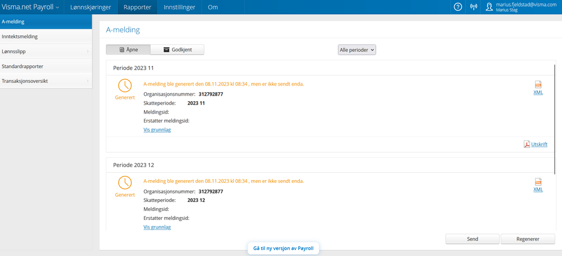Open the Om menu

tap(213, 7)
